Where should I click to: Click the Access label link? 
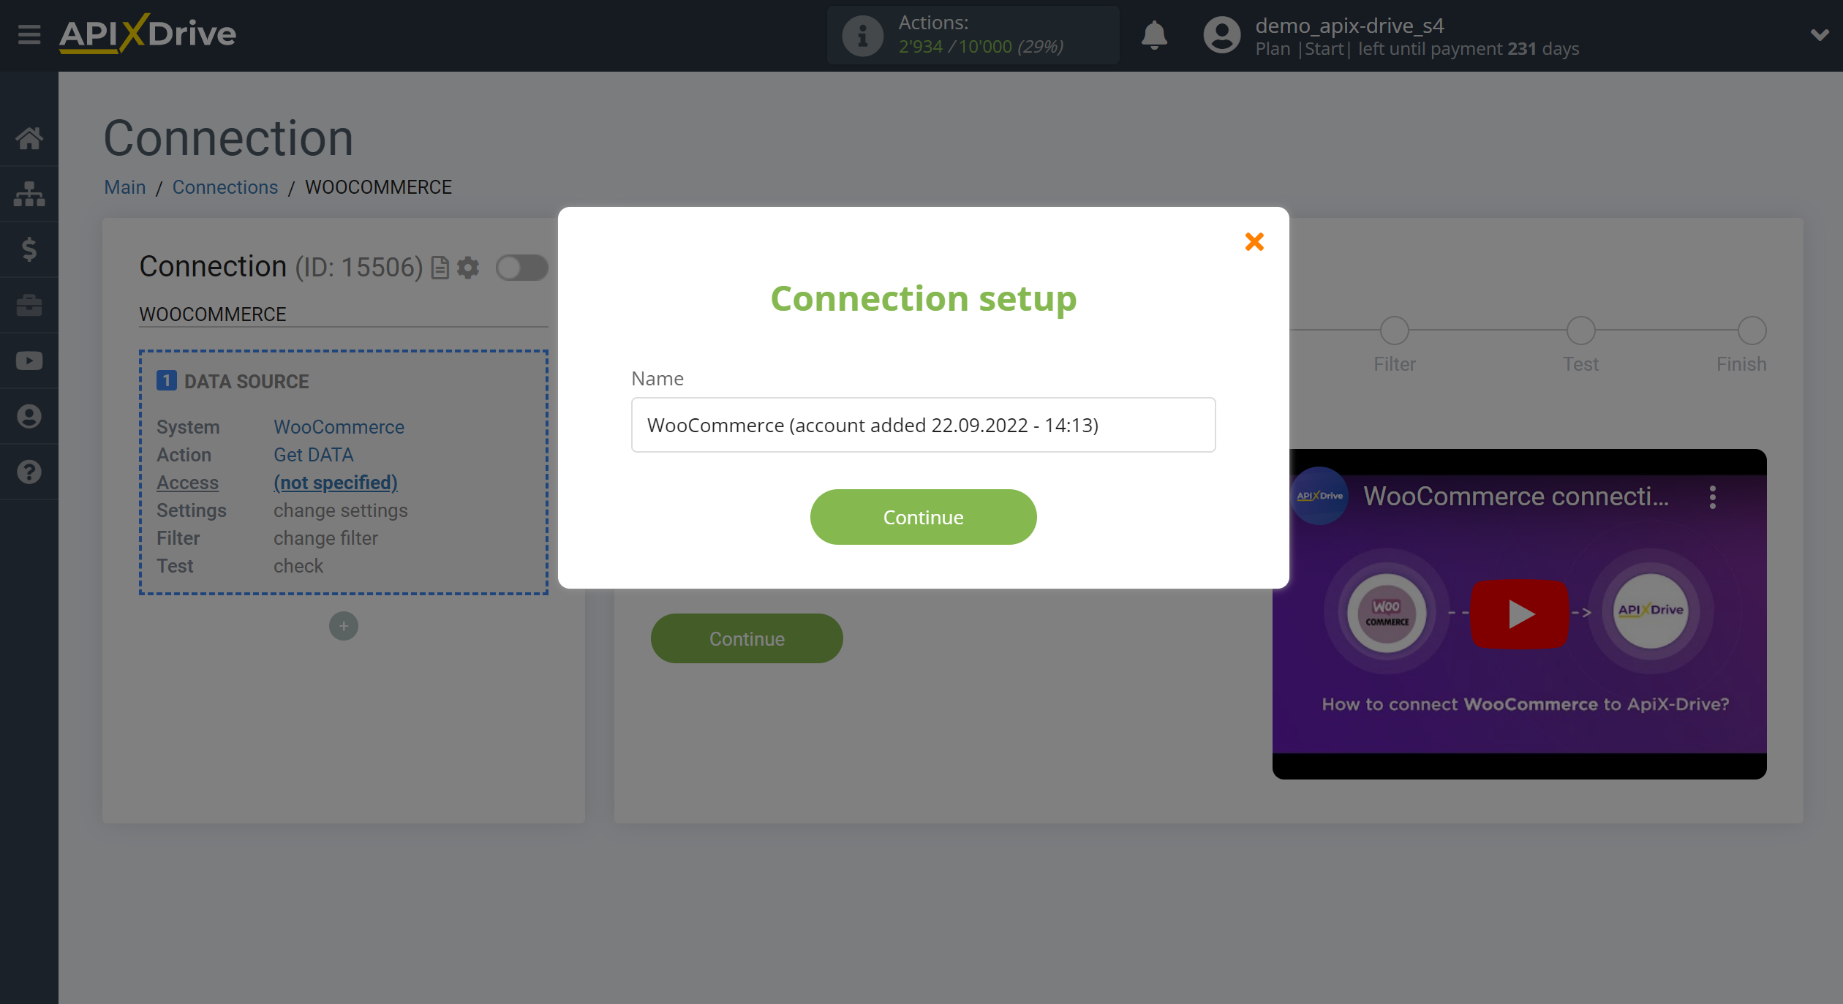click(x=187, y=483)
